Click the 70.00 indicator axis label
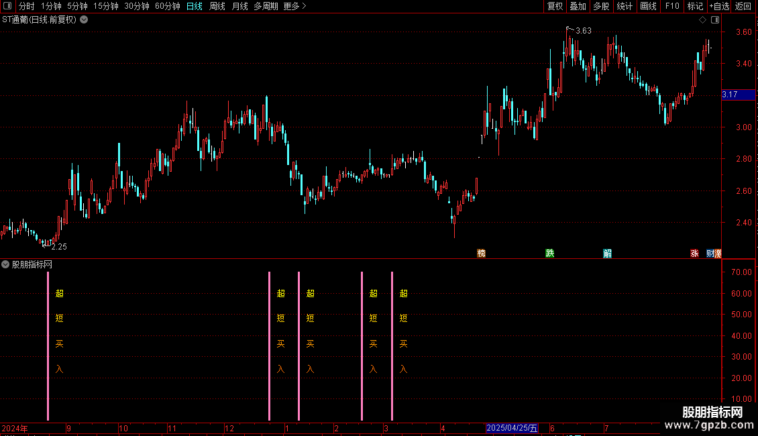The image size is (758, 436). pos(741,272)
